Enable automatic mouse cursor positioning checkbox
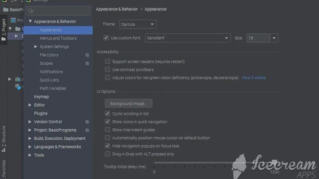The image size is (319, 179). (108, 138)
